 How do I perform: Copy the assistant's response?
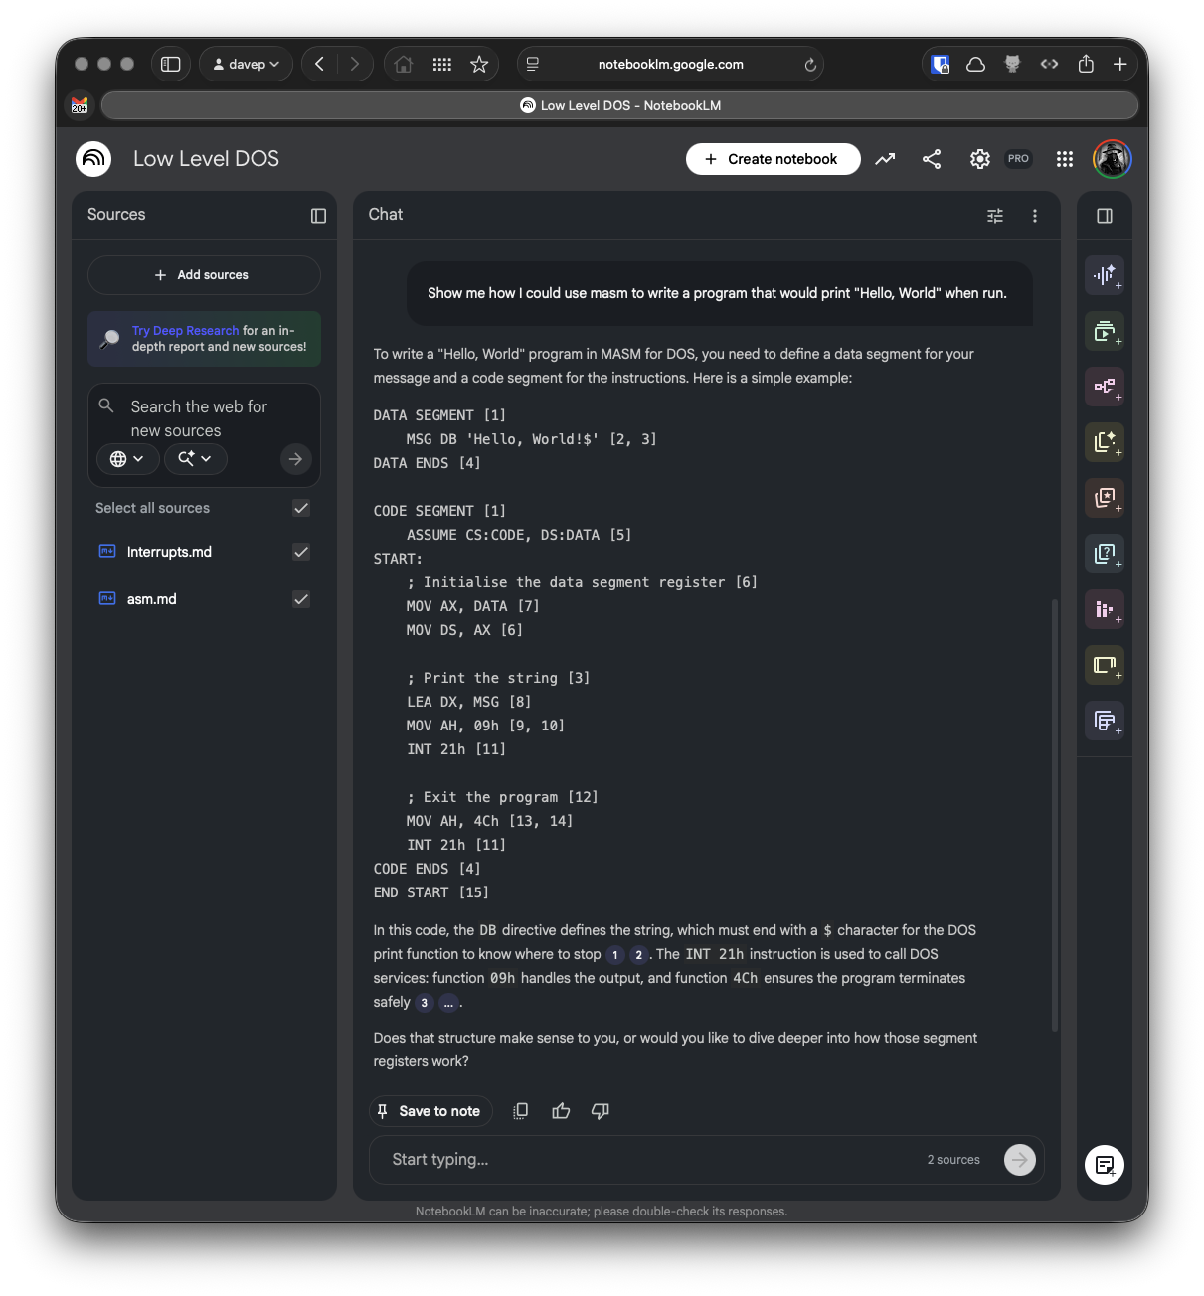[520, 1110]
